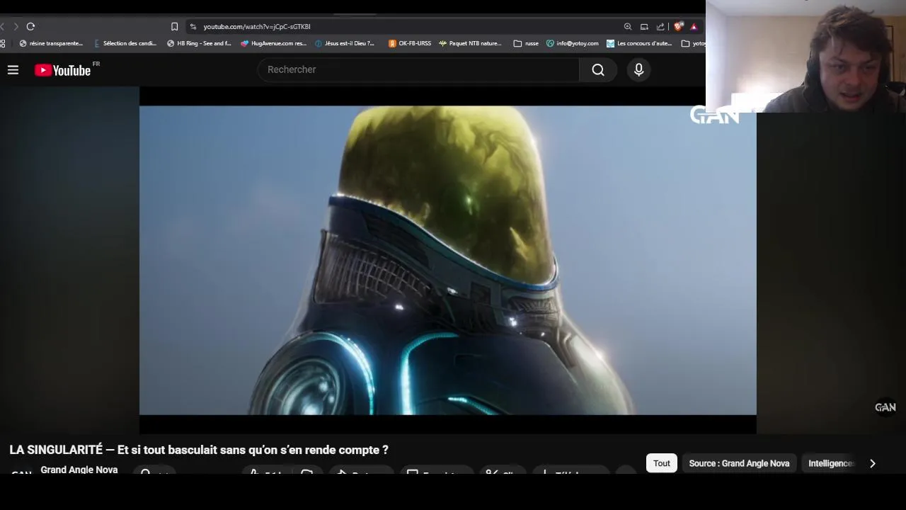Click the share icon in the address bar
This screenshot has height=510, width=906.
pyautogui.click(x=660, y=26)
